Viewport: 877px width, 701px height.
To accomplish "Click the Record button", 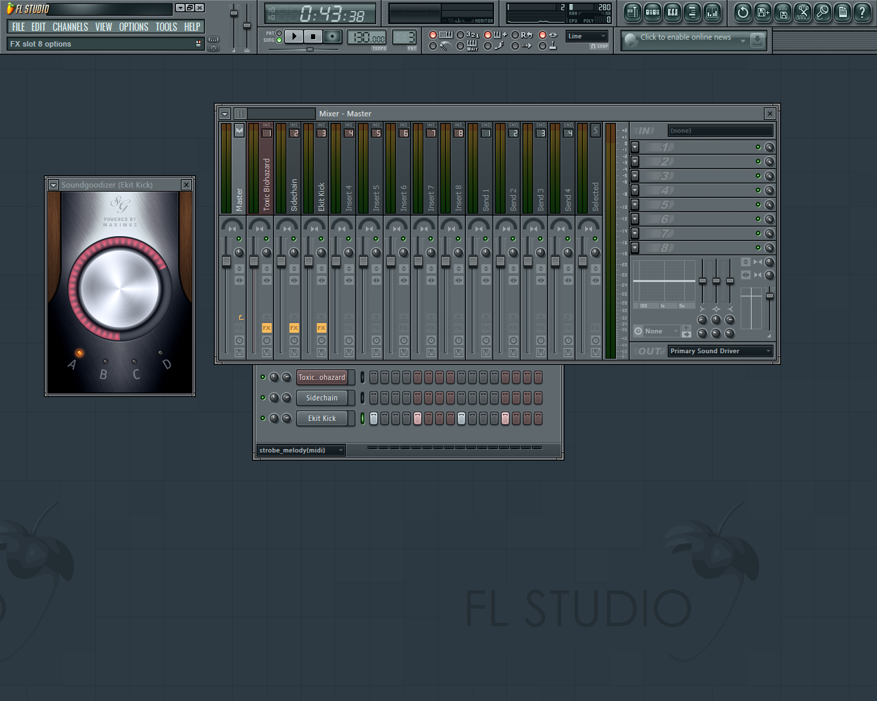I will [332, 36].
